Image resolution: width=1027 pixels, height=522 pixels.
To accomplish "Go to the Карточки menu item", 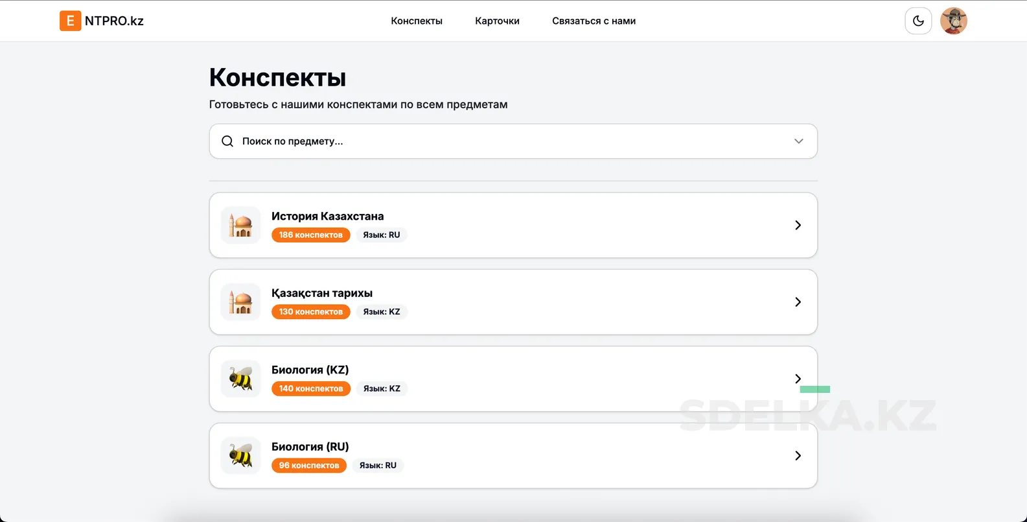I will point(497,21).
